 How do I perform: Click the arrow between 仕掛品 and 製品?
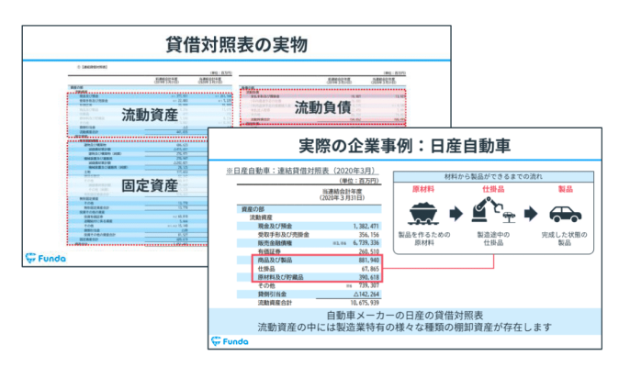tap(531, 213)
